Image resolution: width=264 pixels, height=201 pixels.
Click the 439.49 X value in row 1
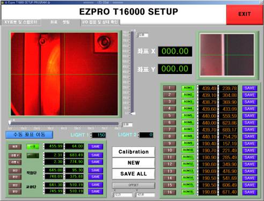208,88
